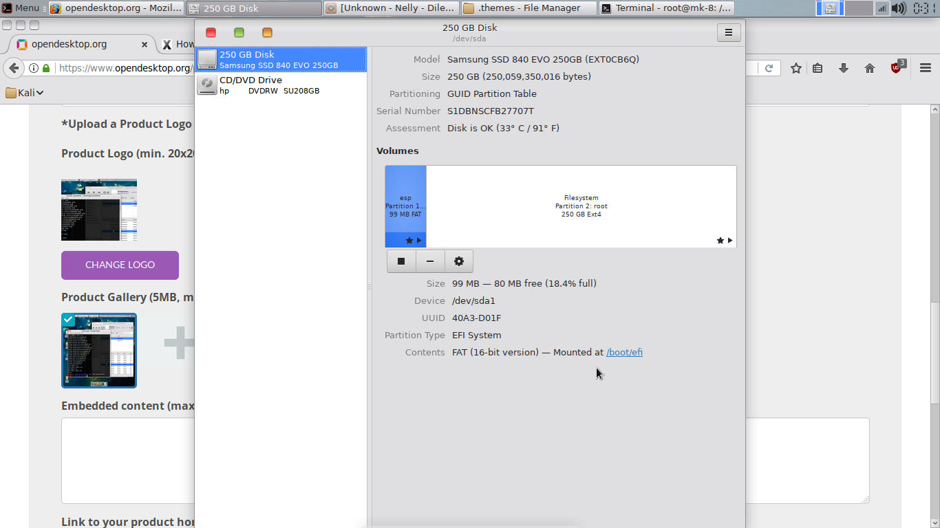Image resolution: width=940 pixels, height=528 pixels.
Task: Click the Serial Number S1DBNSCFB27707T text
Action: click(491, 111)
